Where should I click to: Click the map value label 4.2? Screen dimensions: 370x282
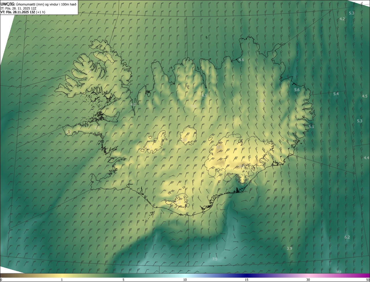click(x=342, y=19)
